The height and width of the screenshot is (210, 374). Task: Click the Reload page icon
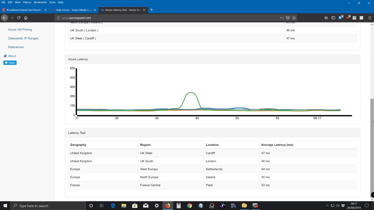19,18
